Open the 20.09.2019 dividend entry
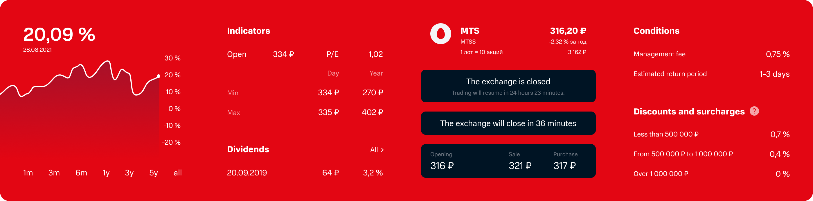The height and width of the screenshot is (201, 813). 247,173
